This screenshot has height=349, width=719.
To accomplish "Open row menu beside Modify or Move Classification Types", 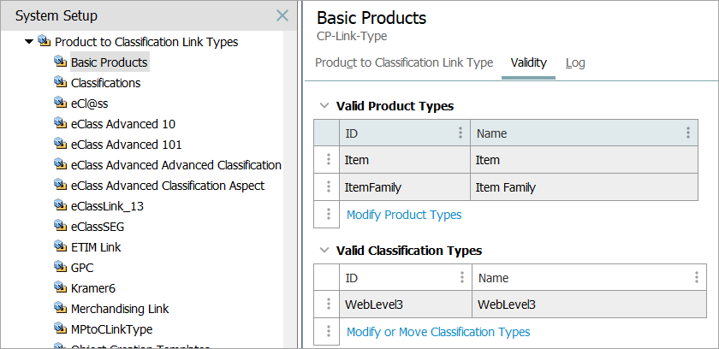I will tap(329, 331).
